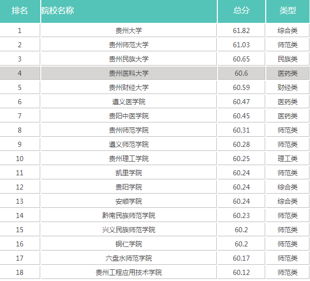The height and width of the screenshot is (281, 310).
Task: Select the score 60.28
Action: coord(241,144)
